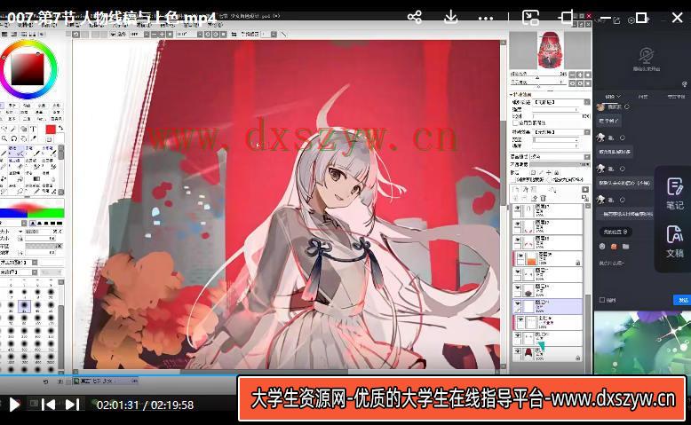This screenshot has width=691, height=425.
Task: Select the eyedropper color picker tool
Action: 33,138
